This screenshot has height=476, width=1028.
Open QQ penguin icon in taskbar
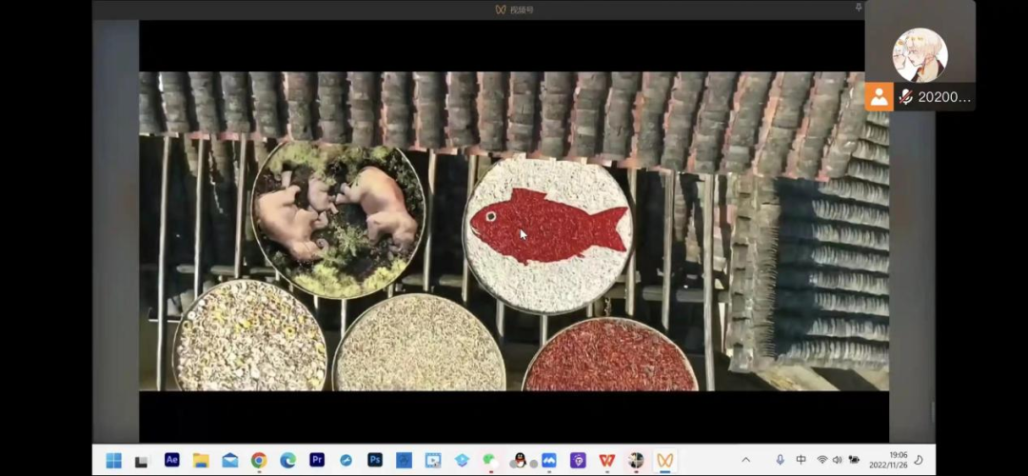click(519, 460)
